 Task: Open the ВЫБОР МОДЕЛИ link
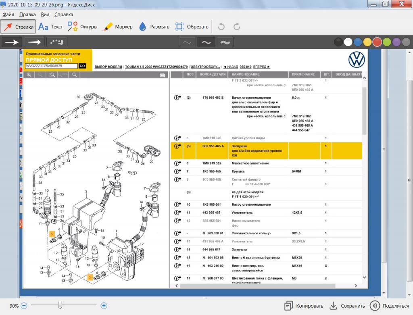coord(108,67)
